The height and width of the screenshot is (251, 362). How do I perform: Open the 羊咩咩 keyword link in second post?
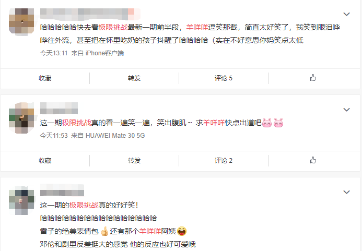pyautogui.click(x=214, y=123)
